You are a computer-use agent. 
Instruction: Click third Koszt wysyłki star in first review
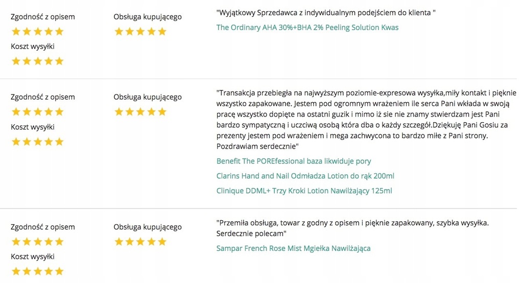point(38,61)
